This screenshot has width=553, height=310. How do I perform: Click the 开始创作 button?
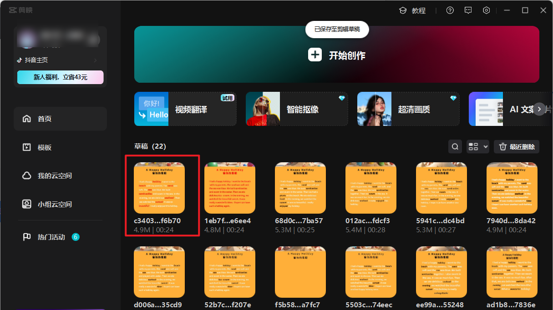[x=337, y=54]
